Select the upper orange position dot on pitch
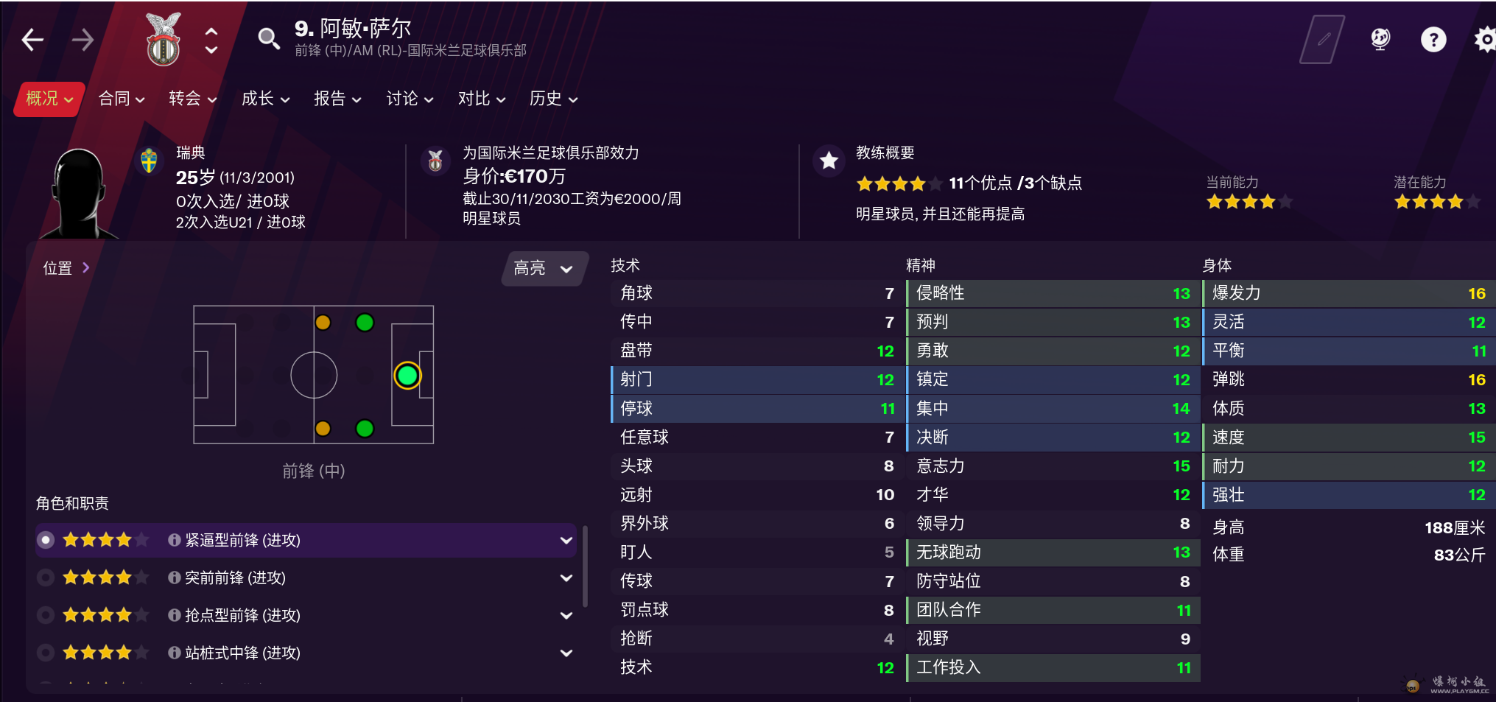Screen dimensions: 1496x702 323,323
